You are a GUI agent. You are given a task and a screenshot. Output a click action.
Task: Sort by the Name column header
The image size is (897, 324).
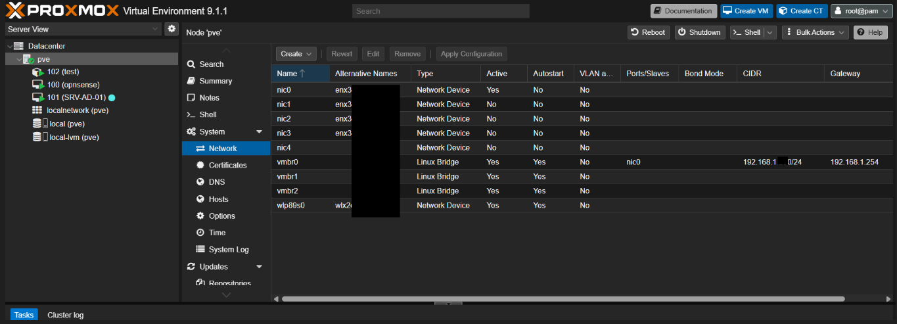tap(300, 74)
